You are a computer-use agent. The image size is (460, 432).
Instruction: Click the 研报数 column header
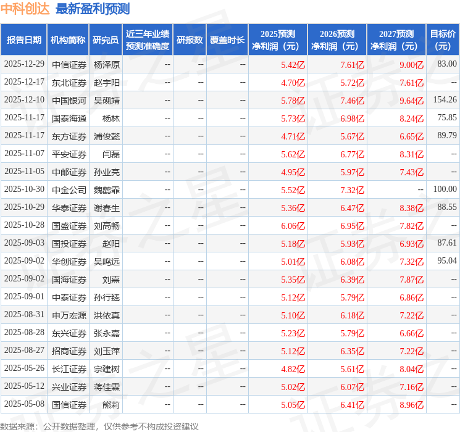(190, 40)
